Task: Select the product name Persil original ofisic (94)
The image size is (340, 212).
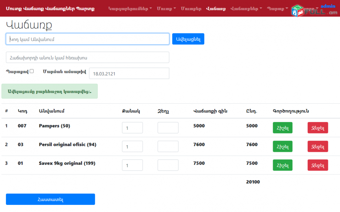Action: 68,145
